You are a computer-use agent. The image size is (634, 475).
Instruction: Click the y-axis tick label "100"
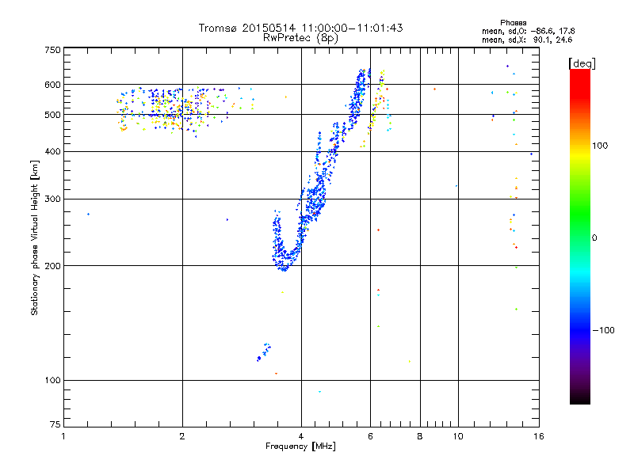click(x=52, y=381)
